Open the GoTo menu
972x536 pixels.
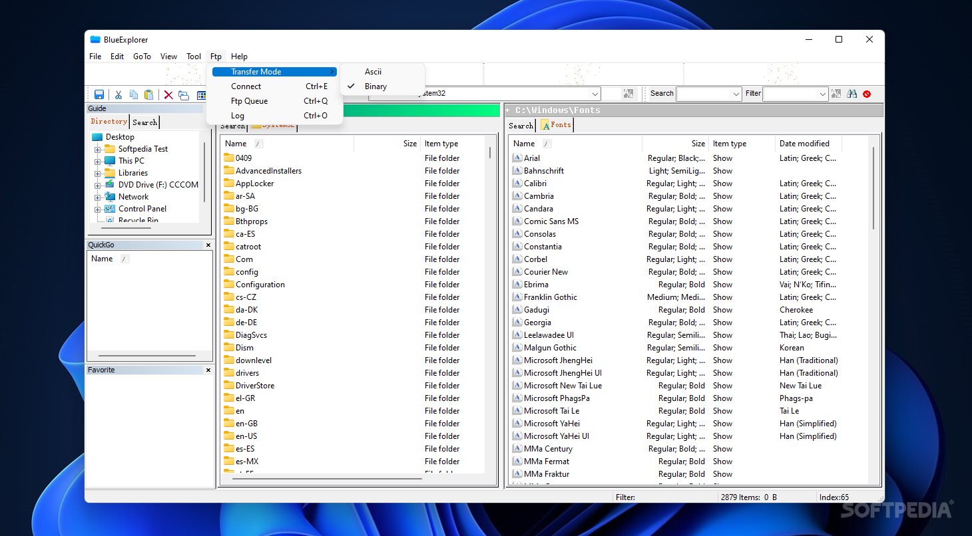[142, 57]
